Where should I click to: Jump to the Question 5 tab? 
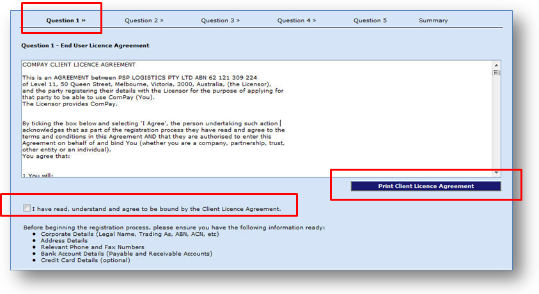[x=370, y=20]
